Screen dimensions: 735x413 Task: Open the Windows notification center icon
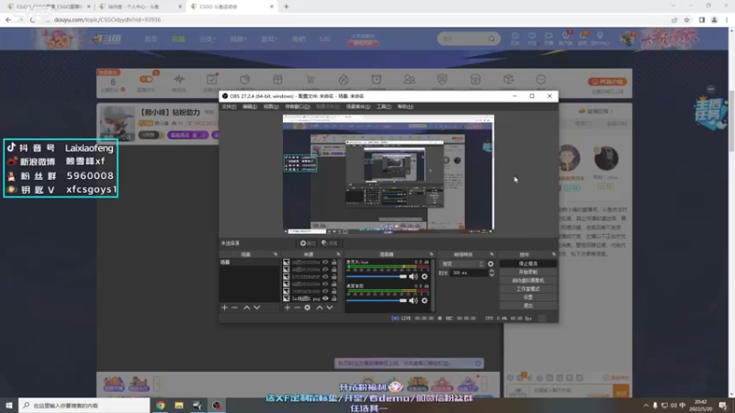(723, 406)
